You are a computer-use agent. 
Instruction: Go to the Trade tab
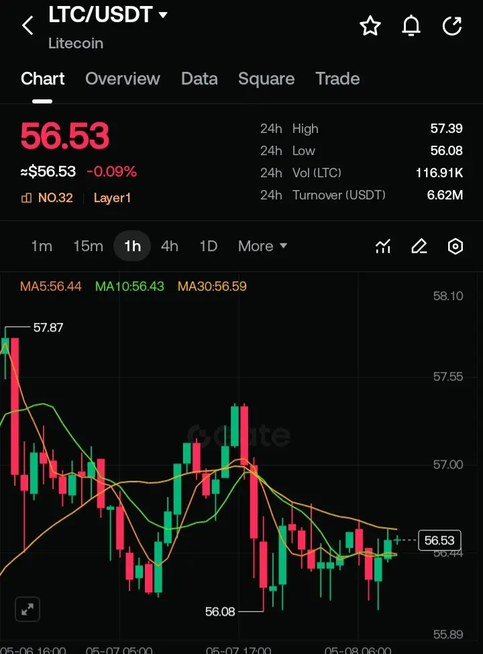pyautogui.click(x=337, y=79)
